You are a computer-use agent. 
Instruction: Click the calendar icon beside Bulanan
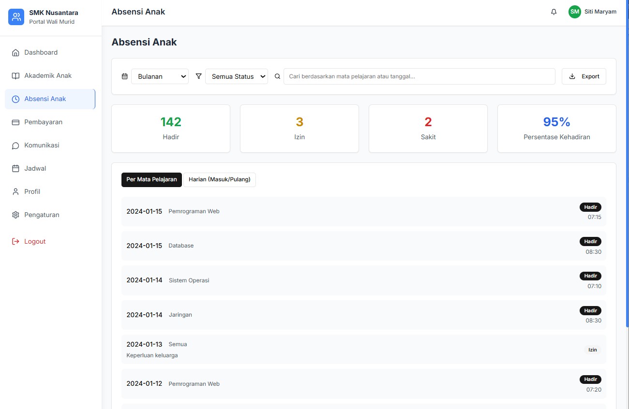pyautogui.click(x=124, y=76)
